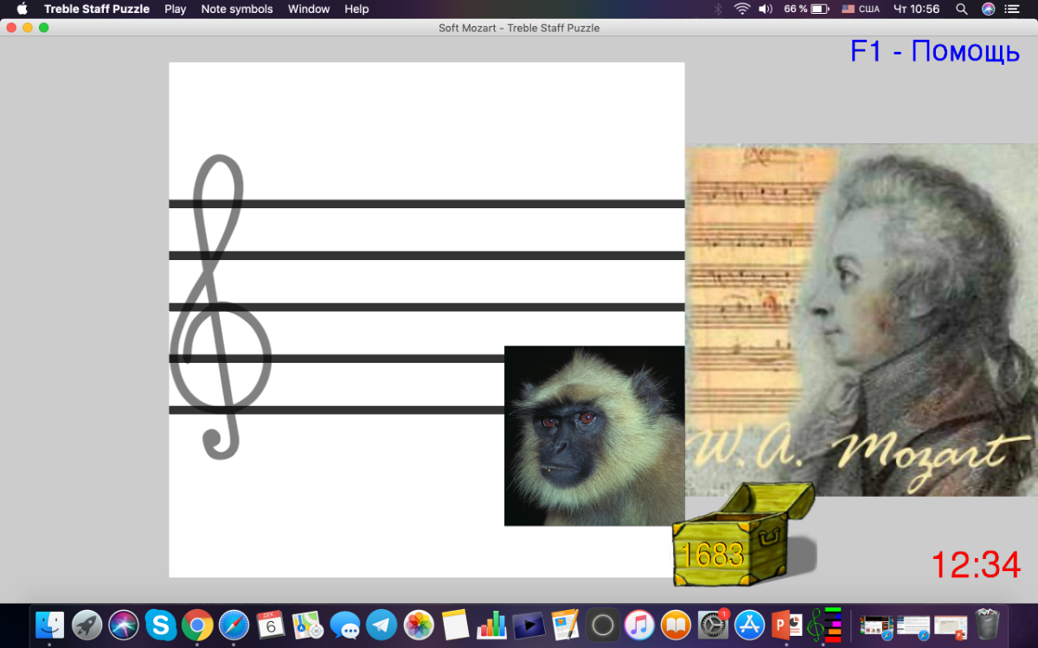Open App Store from the Dock
This screenshot has width=1038, height=648.
click(x=750, y=624)
